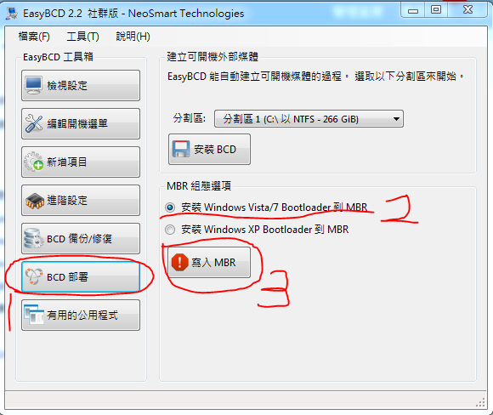Open the 工具(T) menu
The width and height of the screenshot is (493, 415).
82,37
